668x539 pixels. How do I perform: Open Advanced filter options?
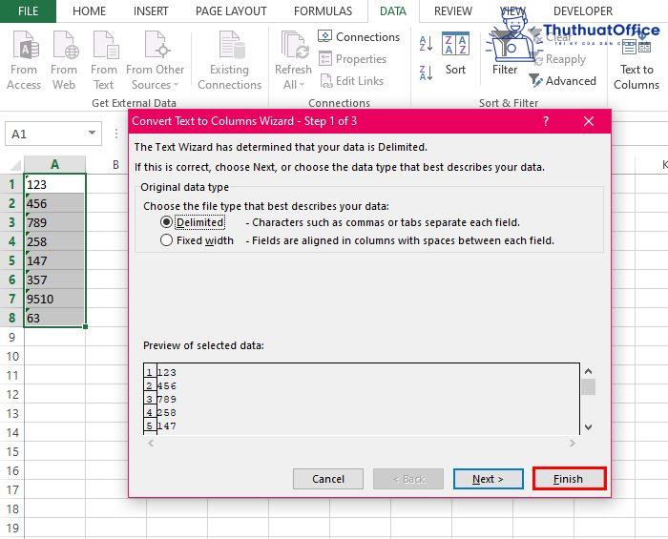[x=562, y=80]
